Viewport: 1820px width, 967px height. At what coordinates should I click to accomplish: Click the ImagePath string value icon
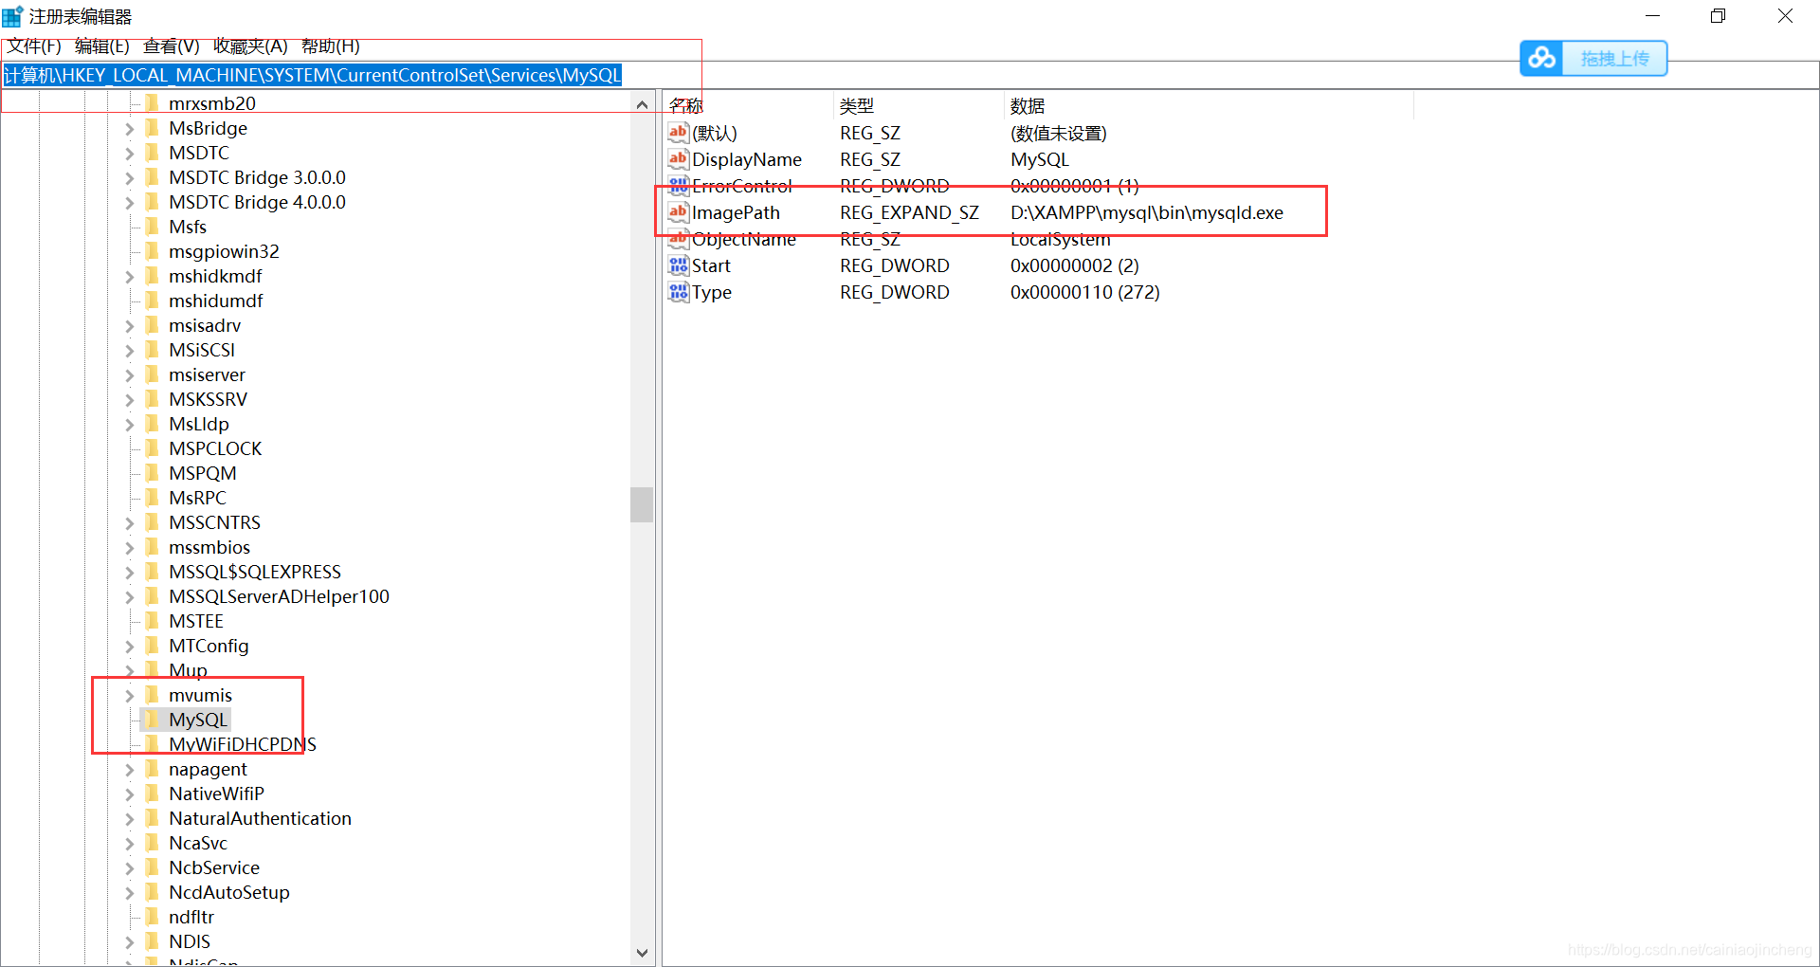677,212
